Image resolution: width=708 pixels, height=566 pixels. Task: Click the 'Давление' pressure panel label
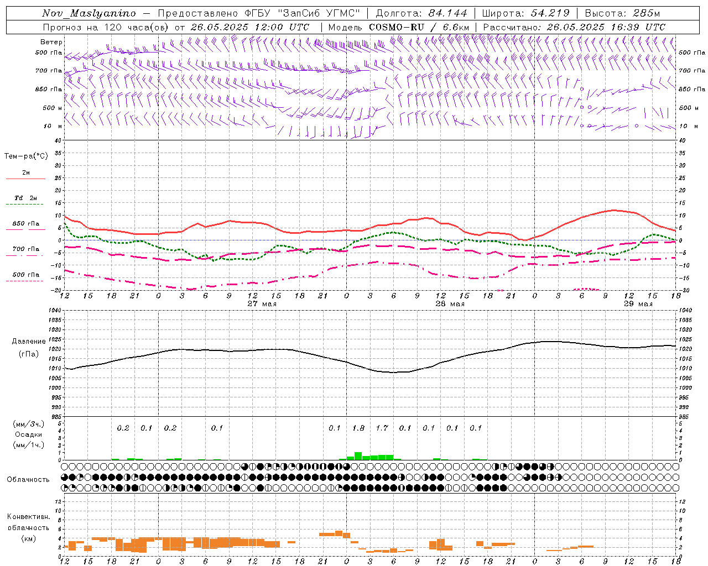(29, 342)
